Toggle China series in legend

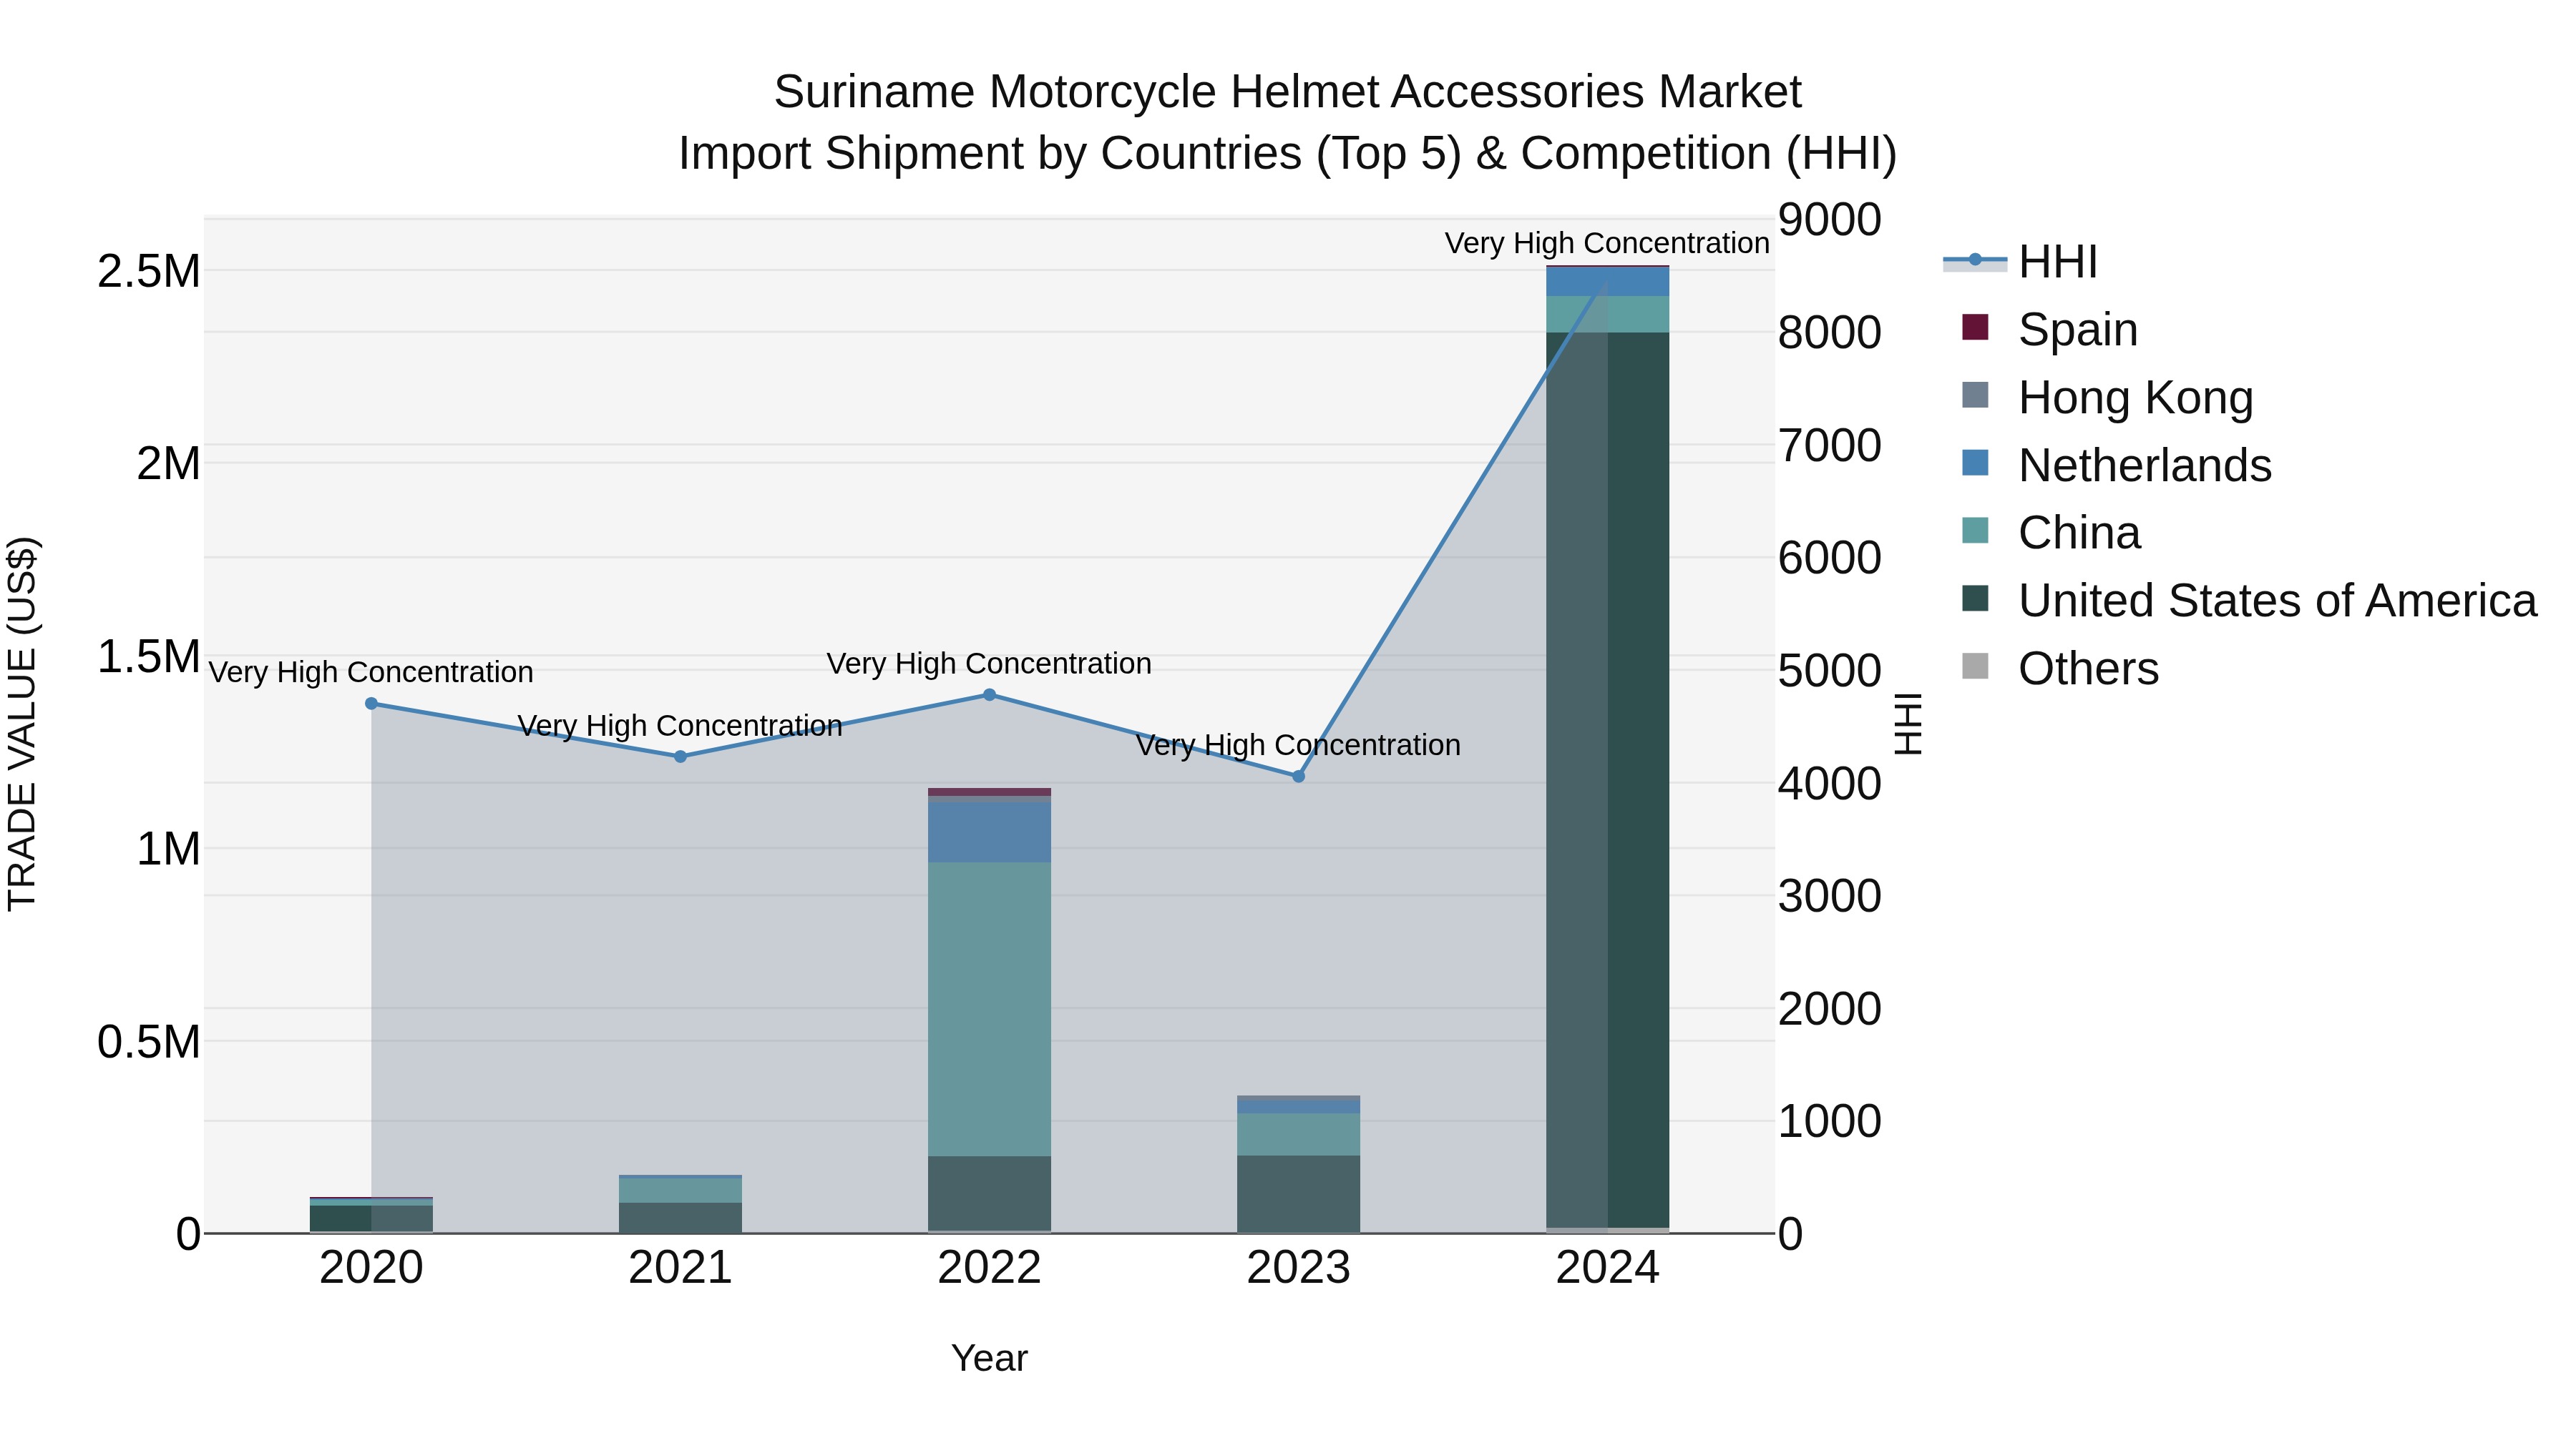click(x=2051, y=533)
